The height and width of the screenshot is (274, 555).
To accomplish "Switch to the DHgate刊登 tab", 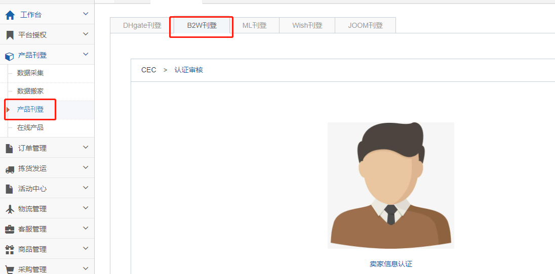I will 142,25.
